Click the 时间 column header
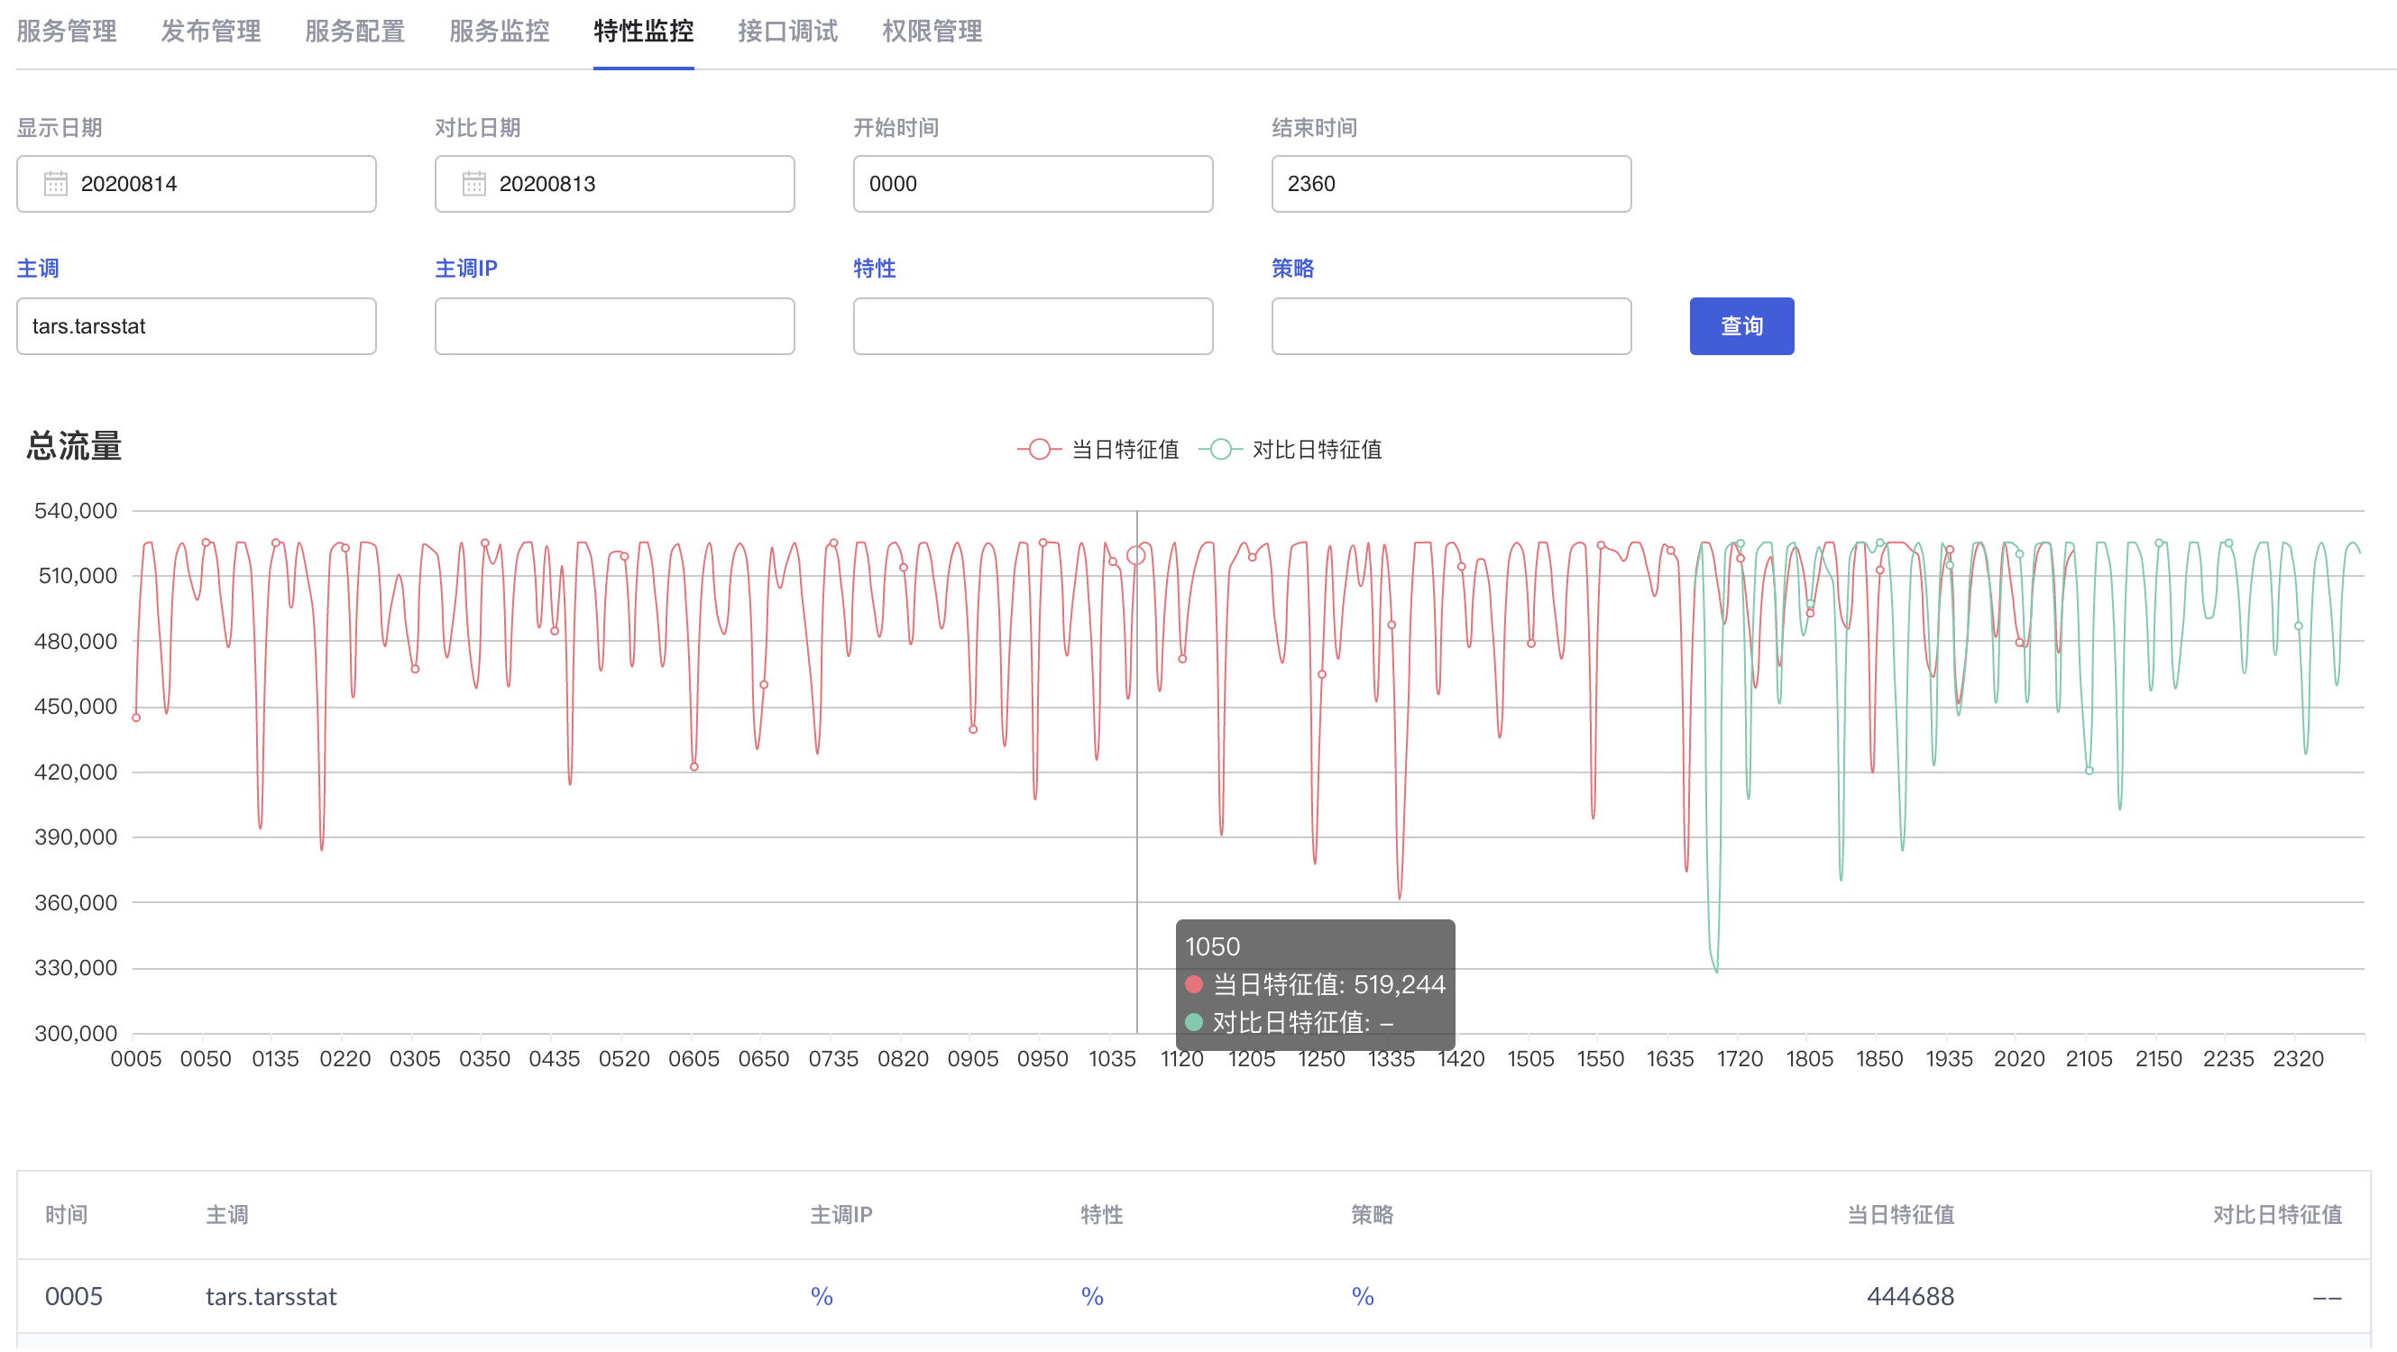 (66, 1215)
